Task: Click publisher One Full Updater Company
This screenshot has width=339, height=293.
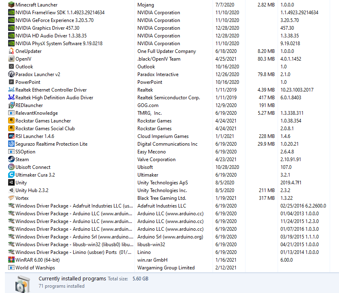Action: (167, 51)
